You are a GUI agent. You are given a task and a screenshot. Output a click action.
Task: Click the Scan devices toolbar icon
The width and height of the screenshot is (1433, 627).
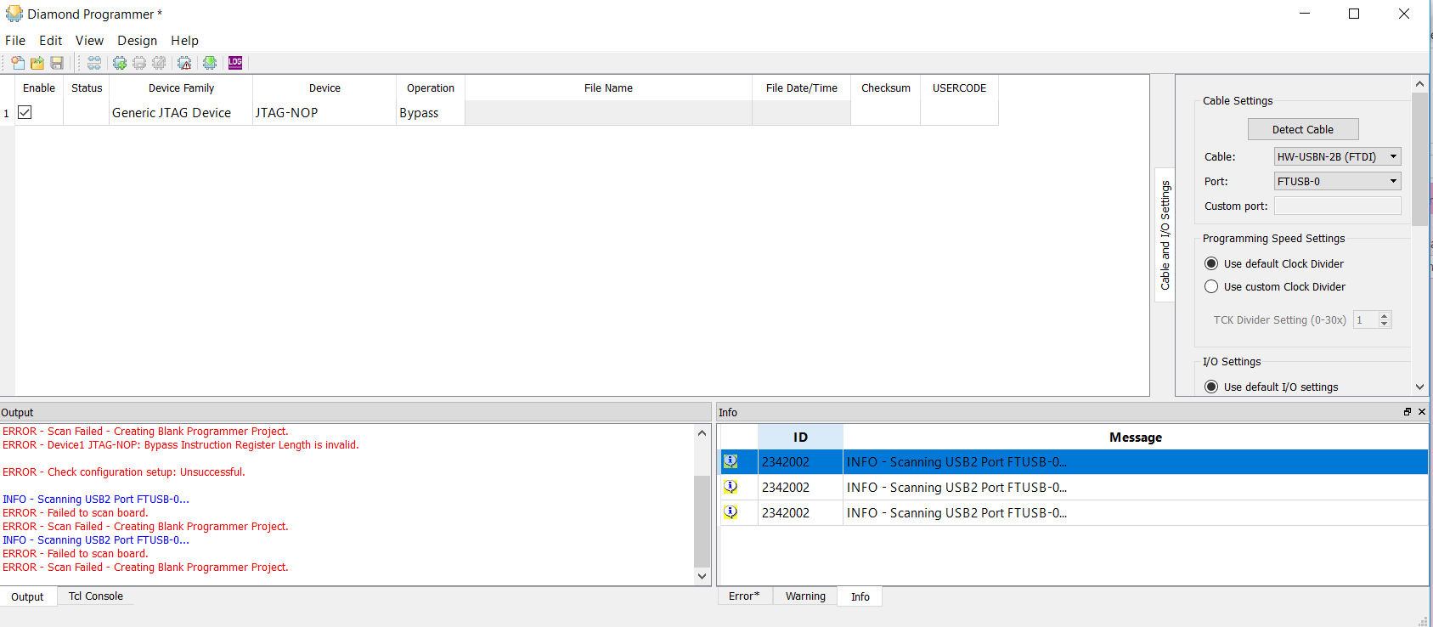click(94, 63)
